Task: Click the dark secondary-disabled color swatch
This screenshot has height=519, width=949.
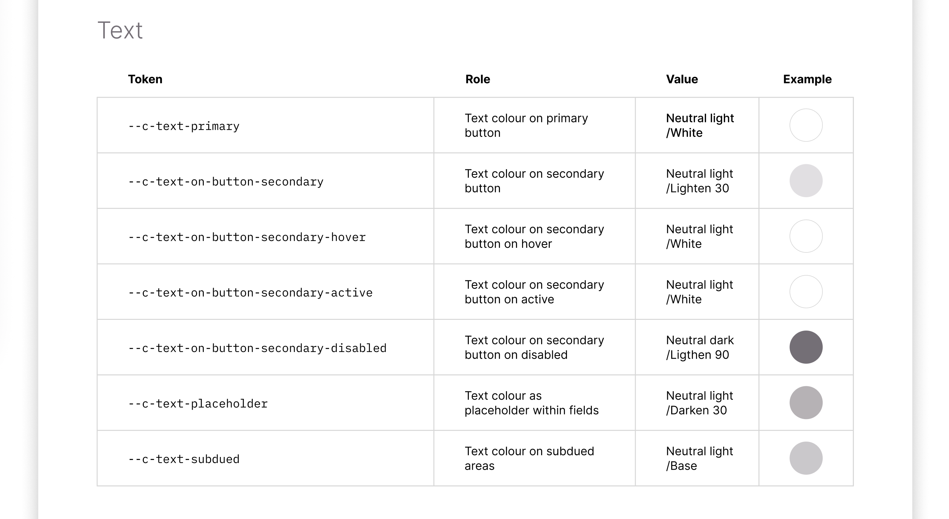Action: tap(806, 347)
